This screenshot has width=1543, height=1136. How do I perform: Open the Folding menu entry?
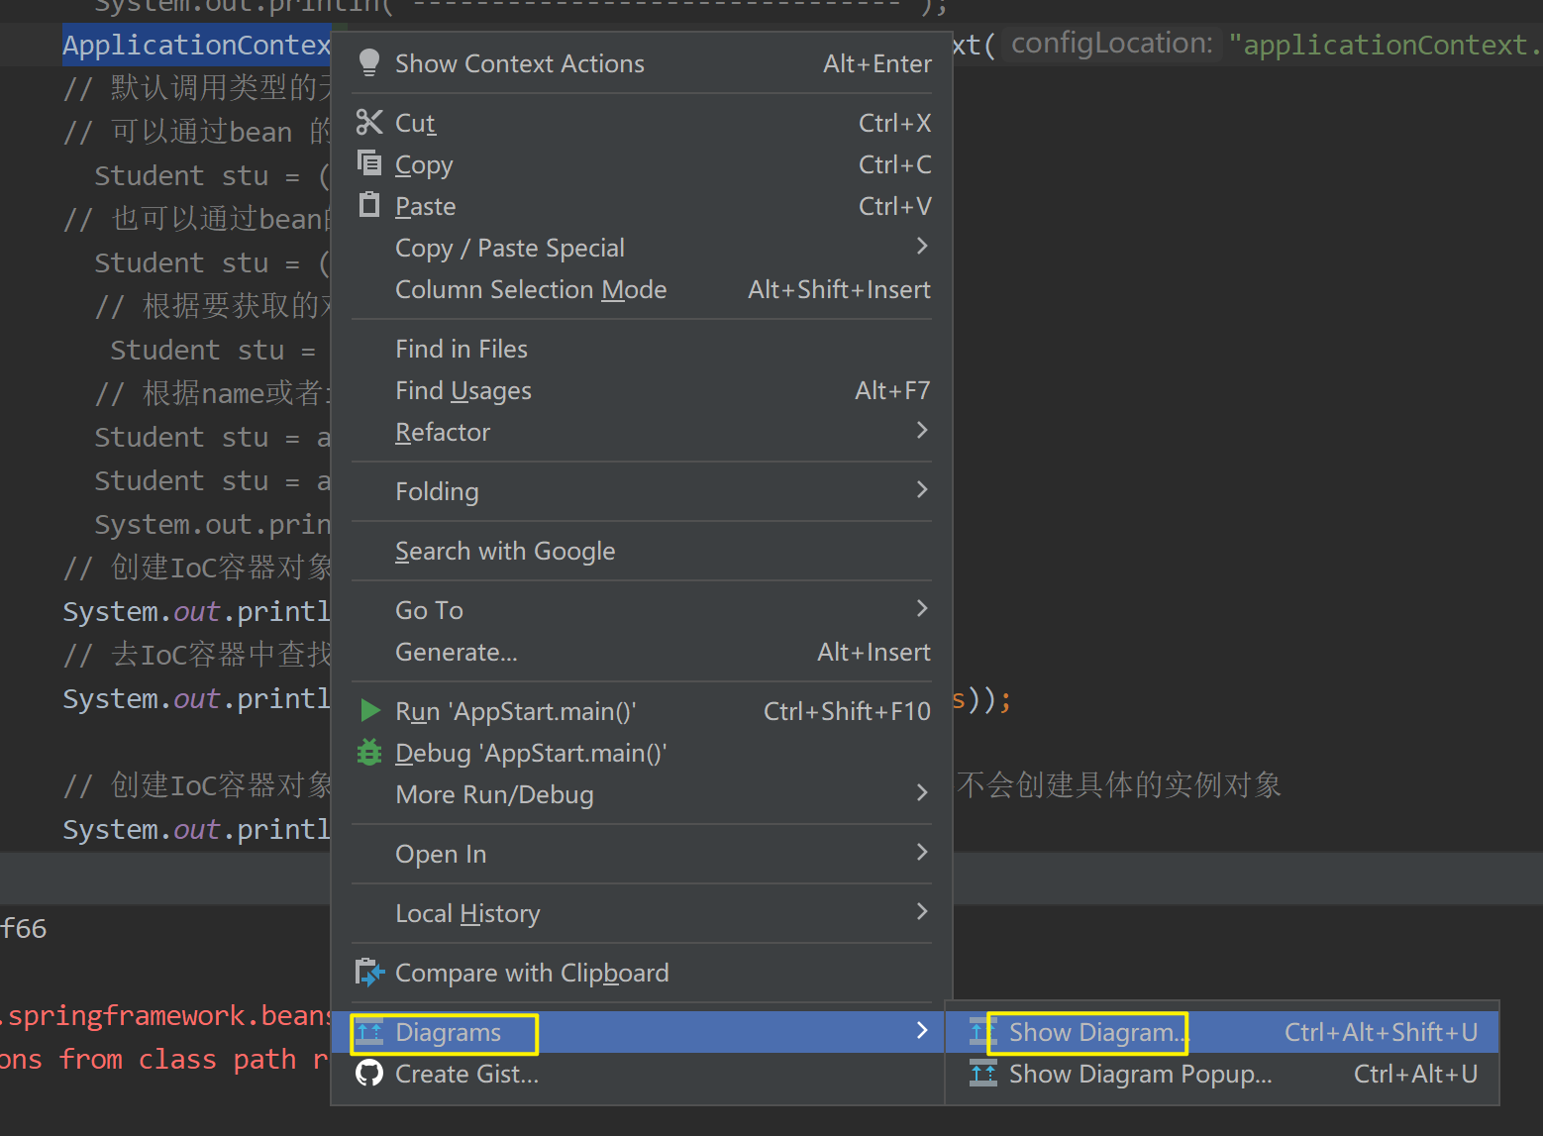[x=641, y=491]
